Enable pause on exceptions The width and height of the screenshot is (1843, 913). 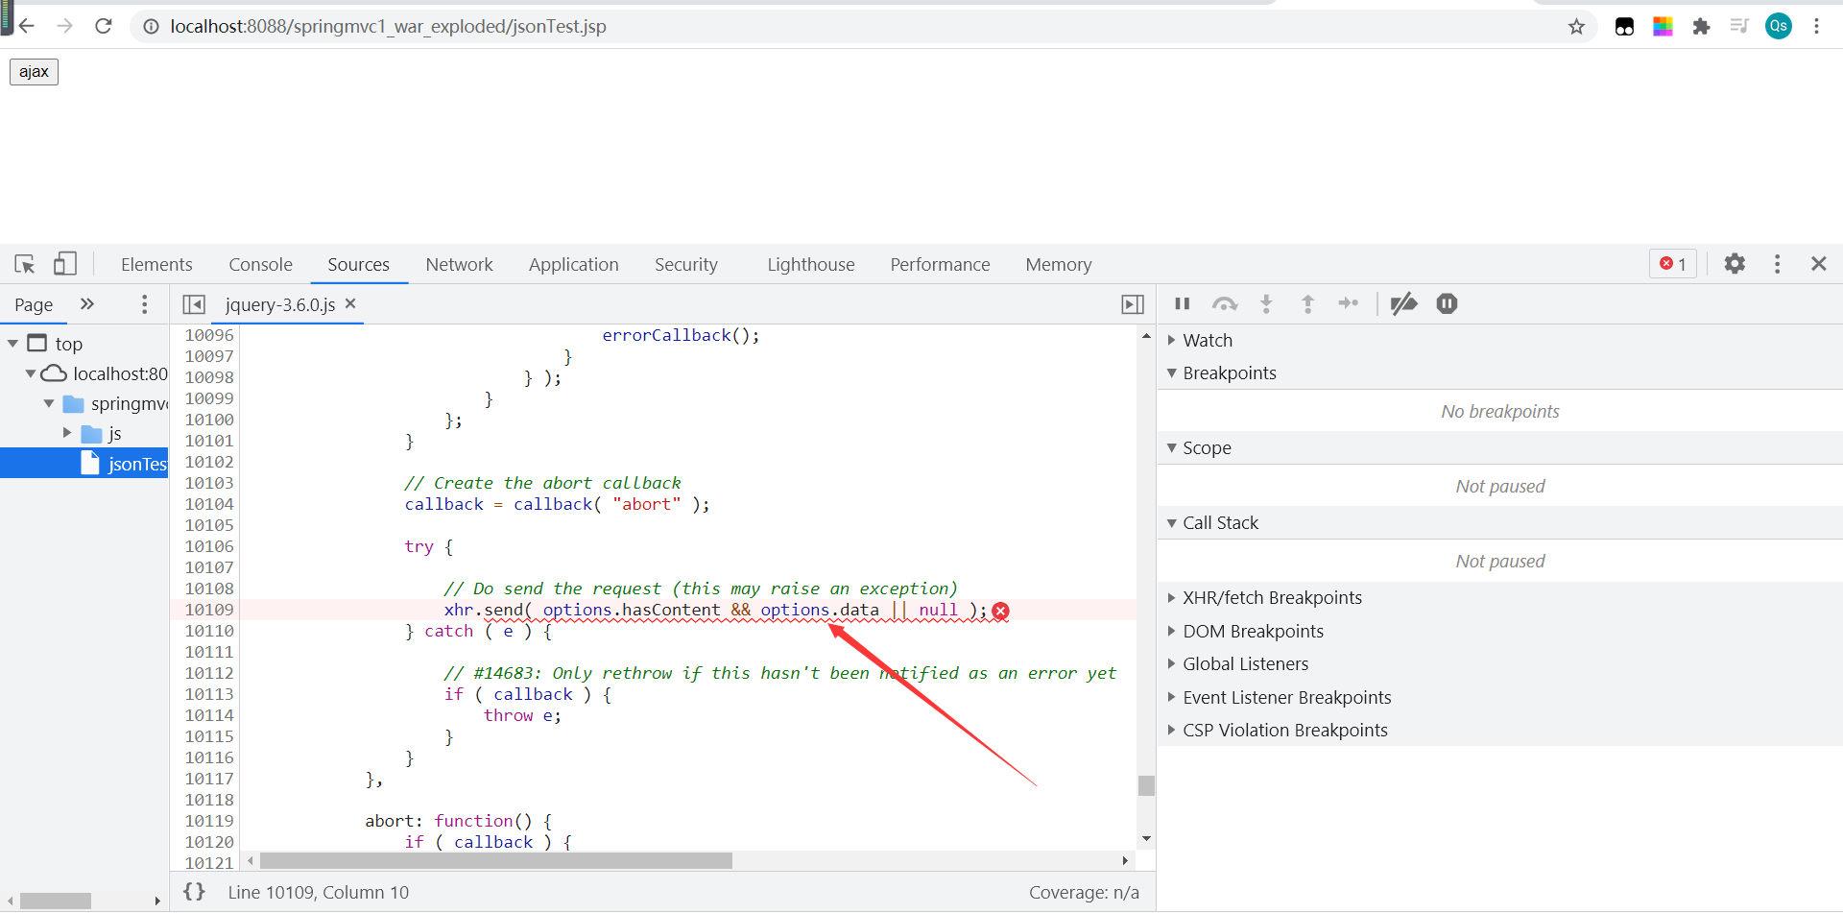click(x=1447, y=303)
